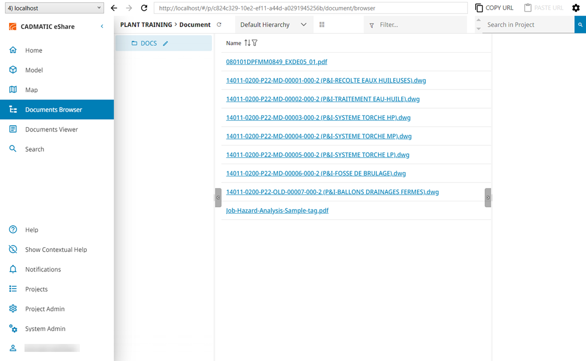Edit the DOCS folder with pencil icon
Screen dimensions: 586x361
click(x=166, y=43)
